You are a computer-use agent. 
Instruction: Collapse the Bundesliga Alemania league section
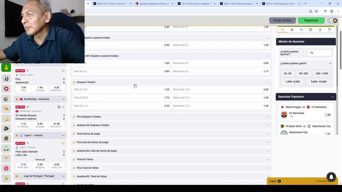(x=63, y=99)
